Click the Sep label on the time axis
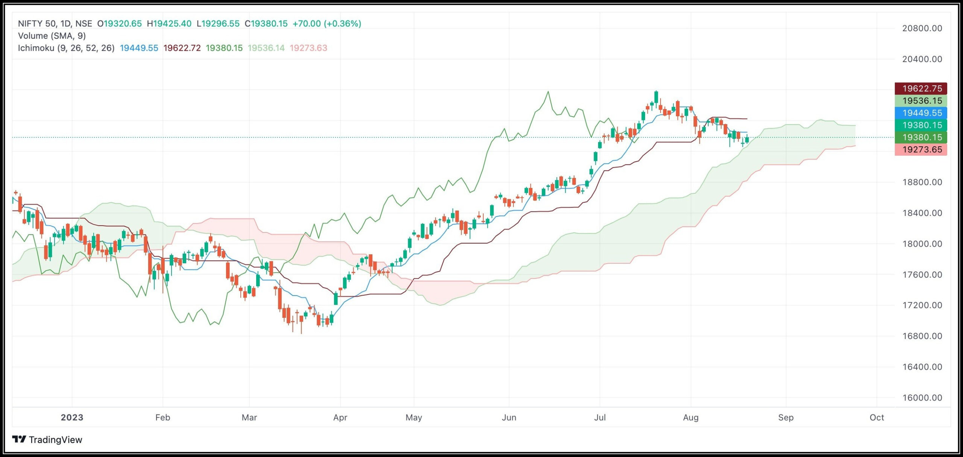Screen dimensions: 963x457 (x=786, y=418)
